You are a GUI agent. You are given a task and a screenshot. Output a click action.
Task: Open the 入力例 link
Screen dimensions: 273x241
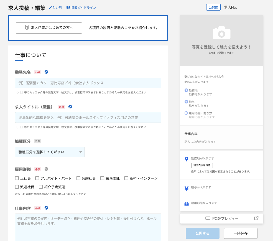(x=55, y=8)
